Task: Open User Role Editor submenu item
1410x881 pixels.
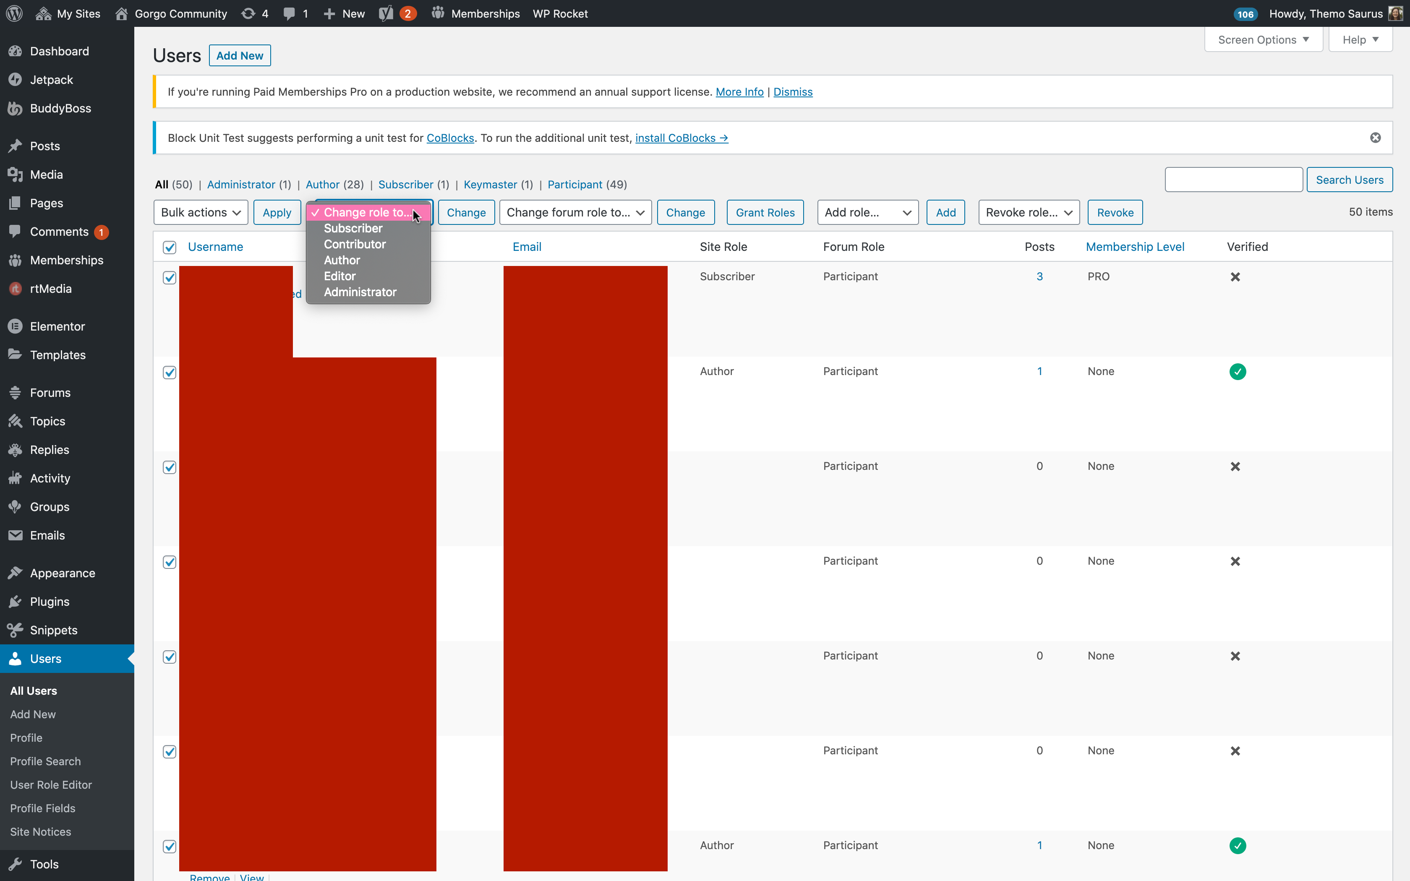Action: pyautogui.click(x=51, y=784)
